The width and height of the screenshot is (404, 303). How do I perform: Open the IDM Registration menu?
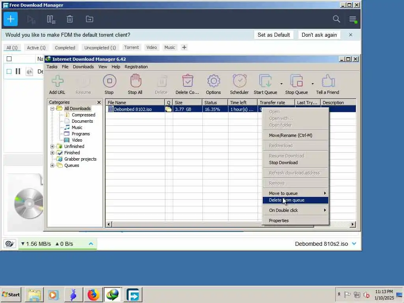(136, 67)
